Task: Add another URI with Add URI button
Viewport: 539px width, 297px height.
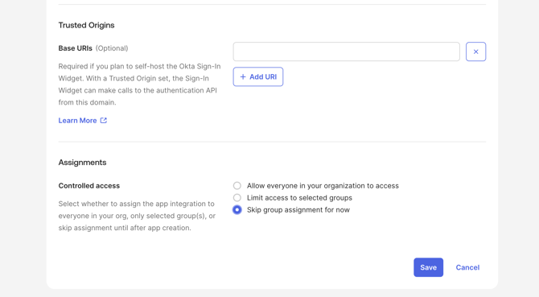Action: pyautogui.click(x=258, y=76)
